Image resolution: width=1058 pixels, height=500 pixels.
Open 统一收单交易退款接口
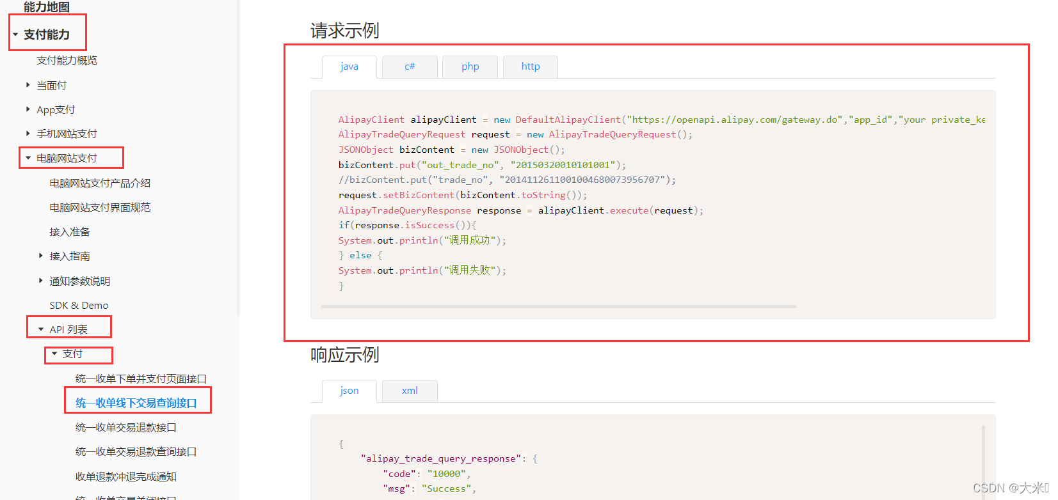(126, 427)
